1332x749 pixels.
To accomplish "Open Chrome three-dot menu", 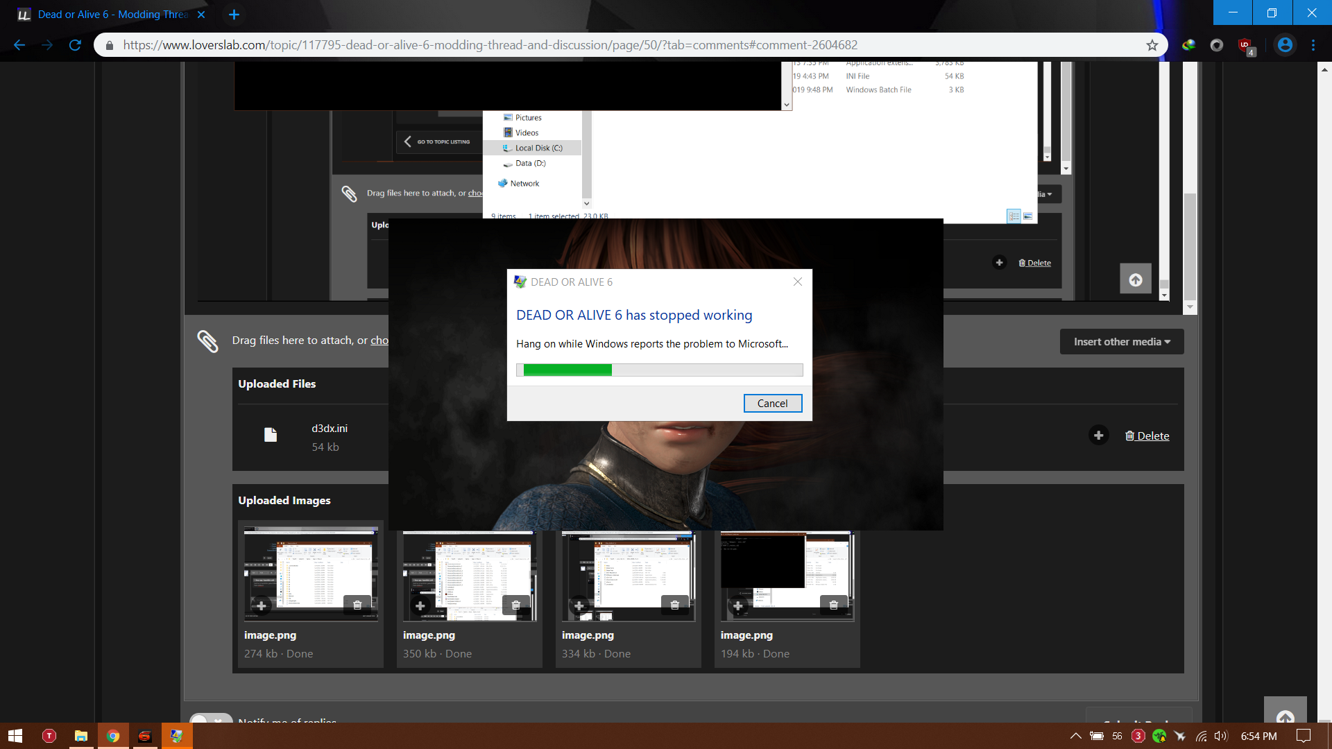I will click(1313, 45).
